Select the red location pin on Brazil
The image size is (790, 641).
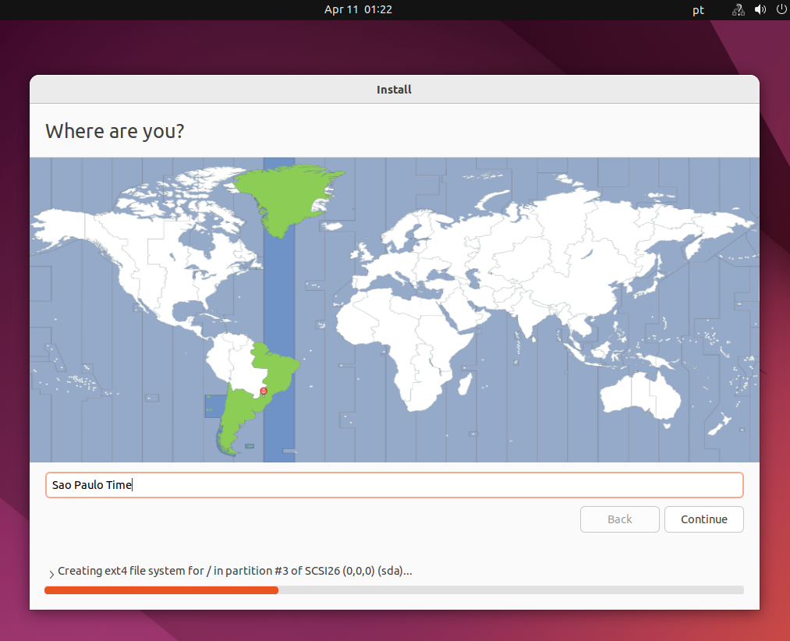pyautogui.click(x=264, y=391)
